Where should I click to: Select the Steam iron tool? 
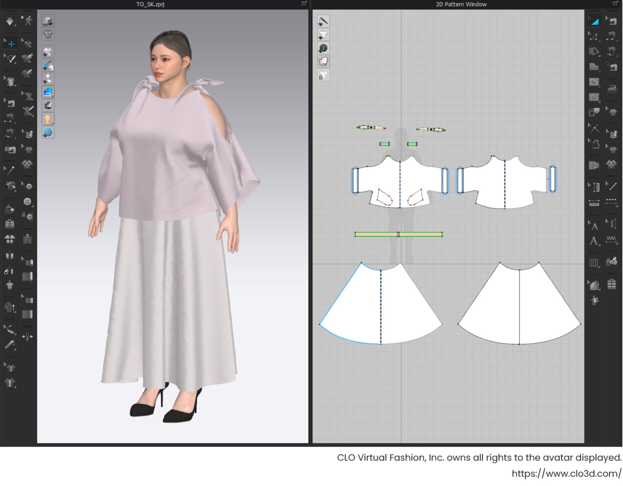611,89
